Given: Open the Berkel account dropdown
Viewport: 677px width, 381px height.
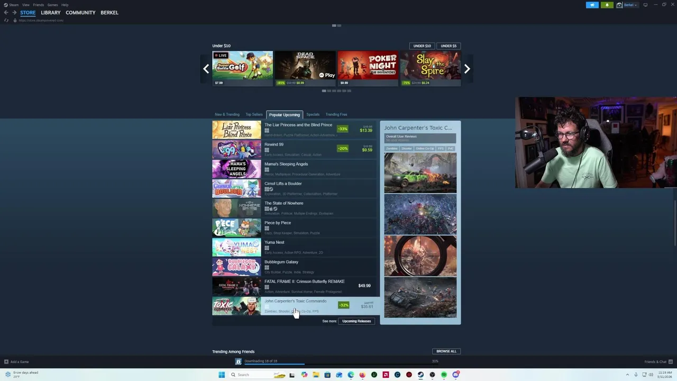Looking at the screenshot, I should click(x=630, y=5).
